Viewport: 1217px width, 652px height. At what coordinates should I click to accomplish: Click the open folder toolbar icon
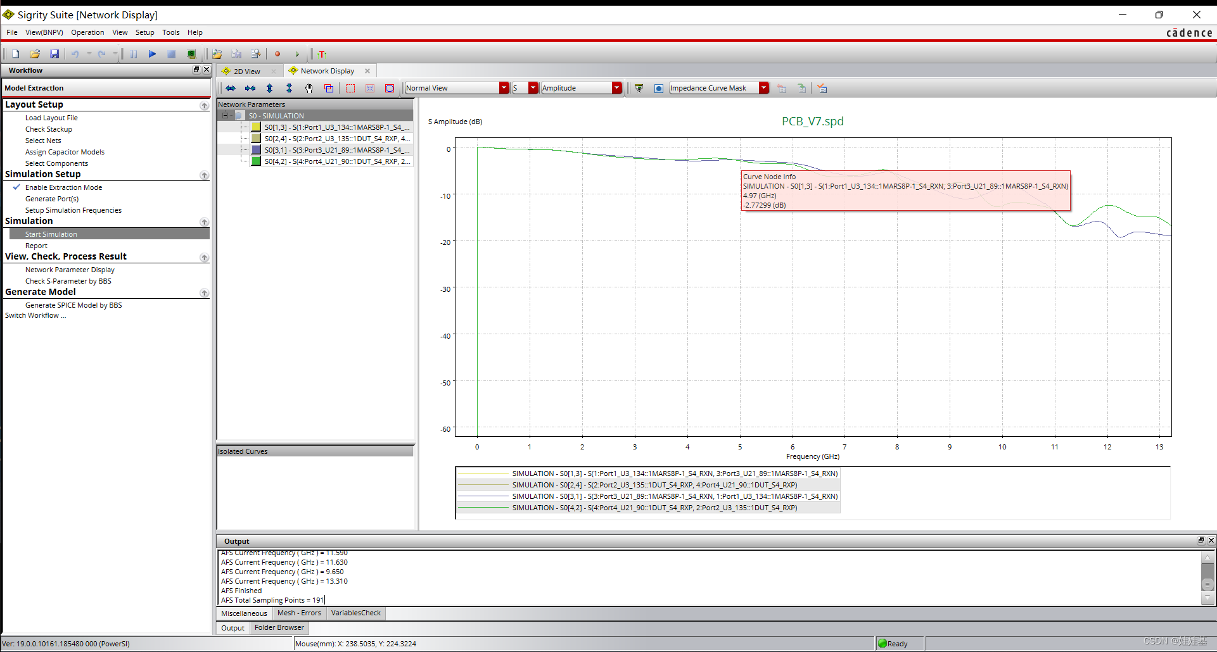35,54
